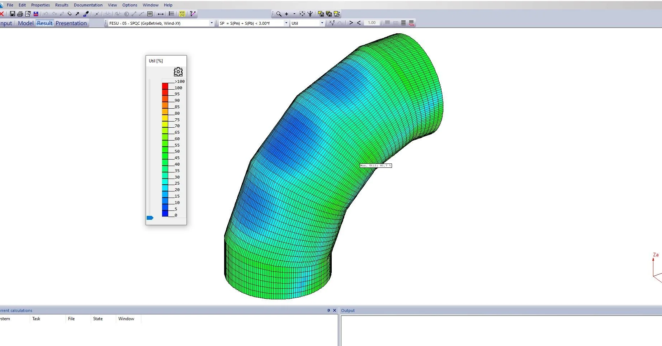Zoom out with the minus icon
This screenshot has width=662, height=346.
click(x=294, y=14)
